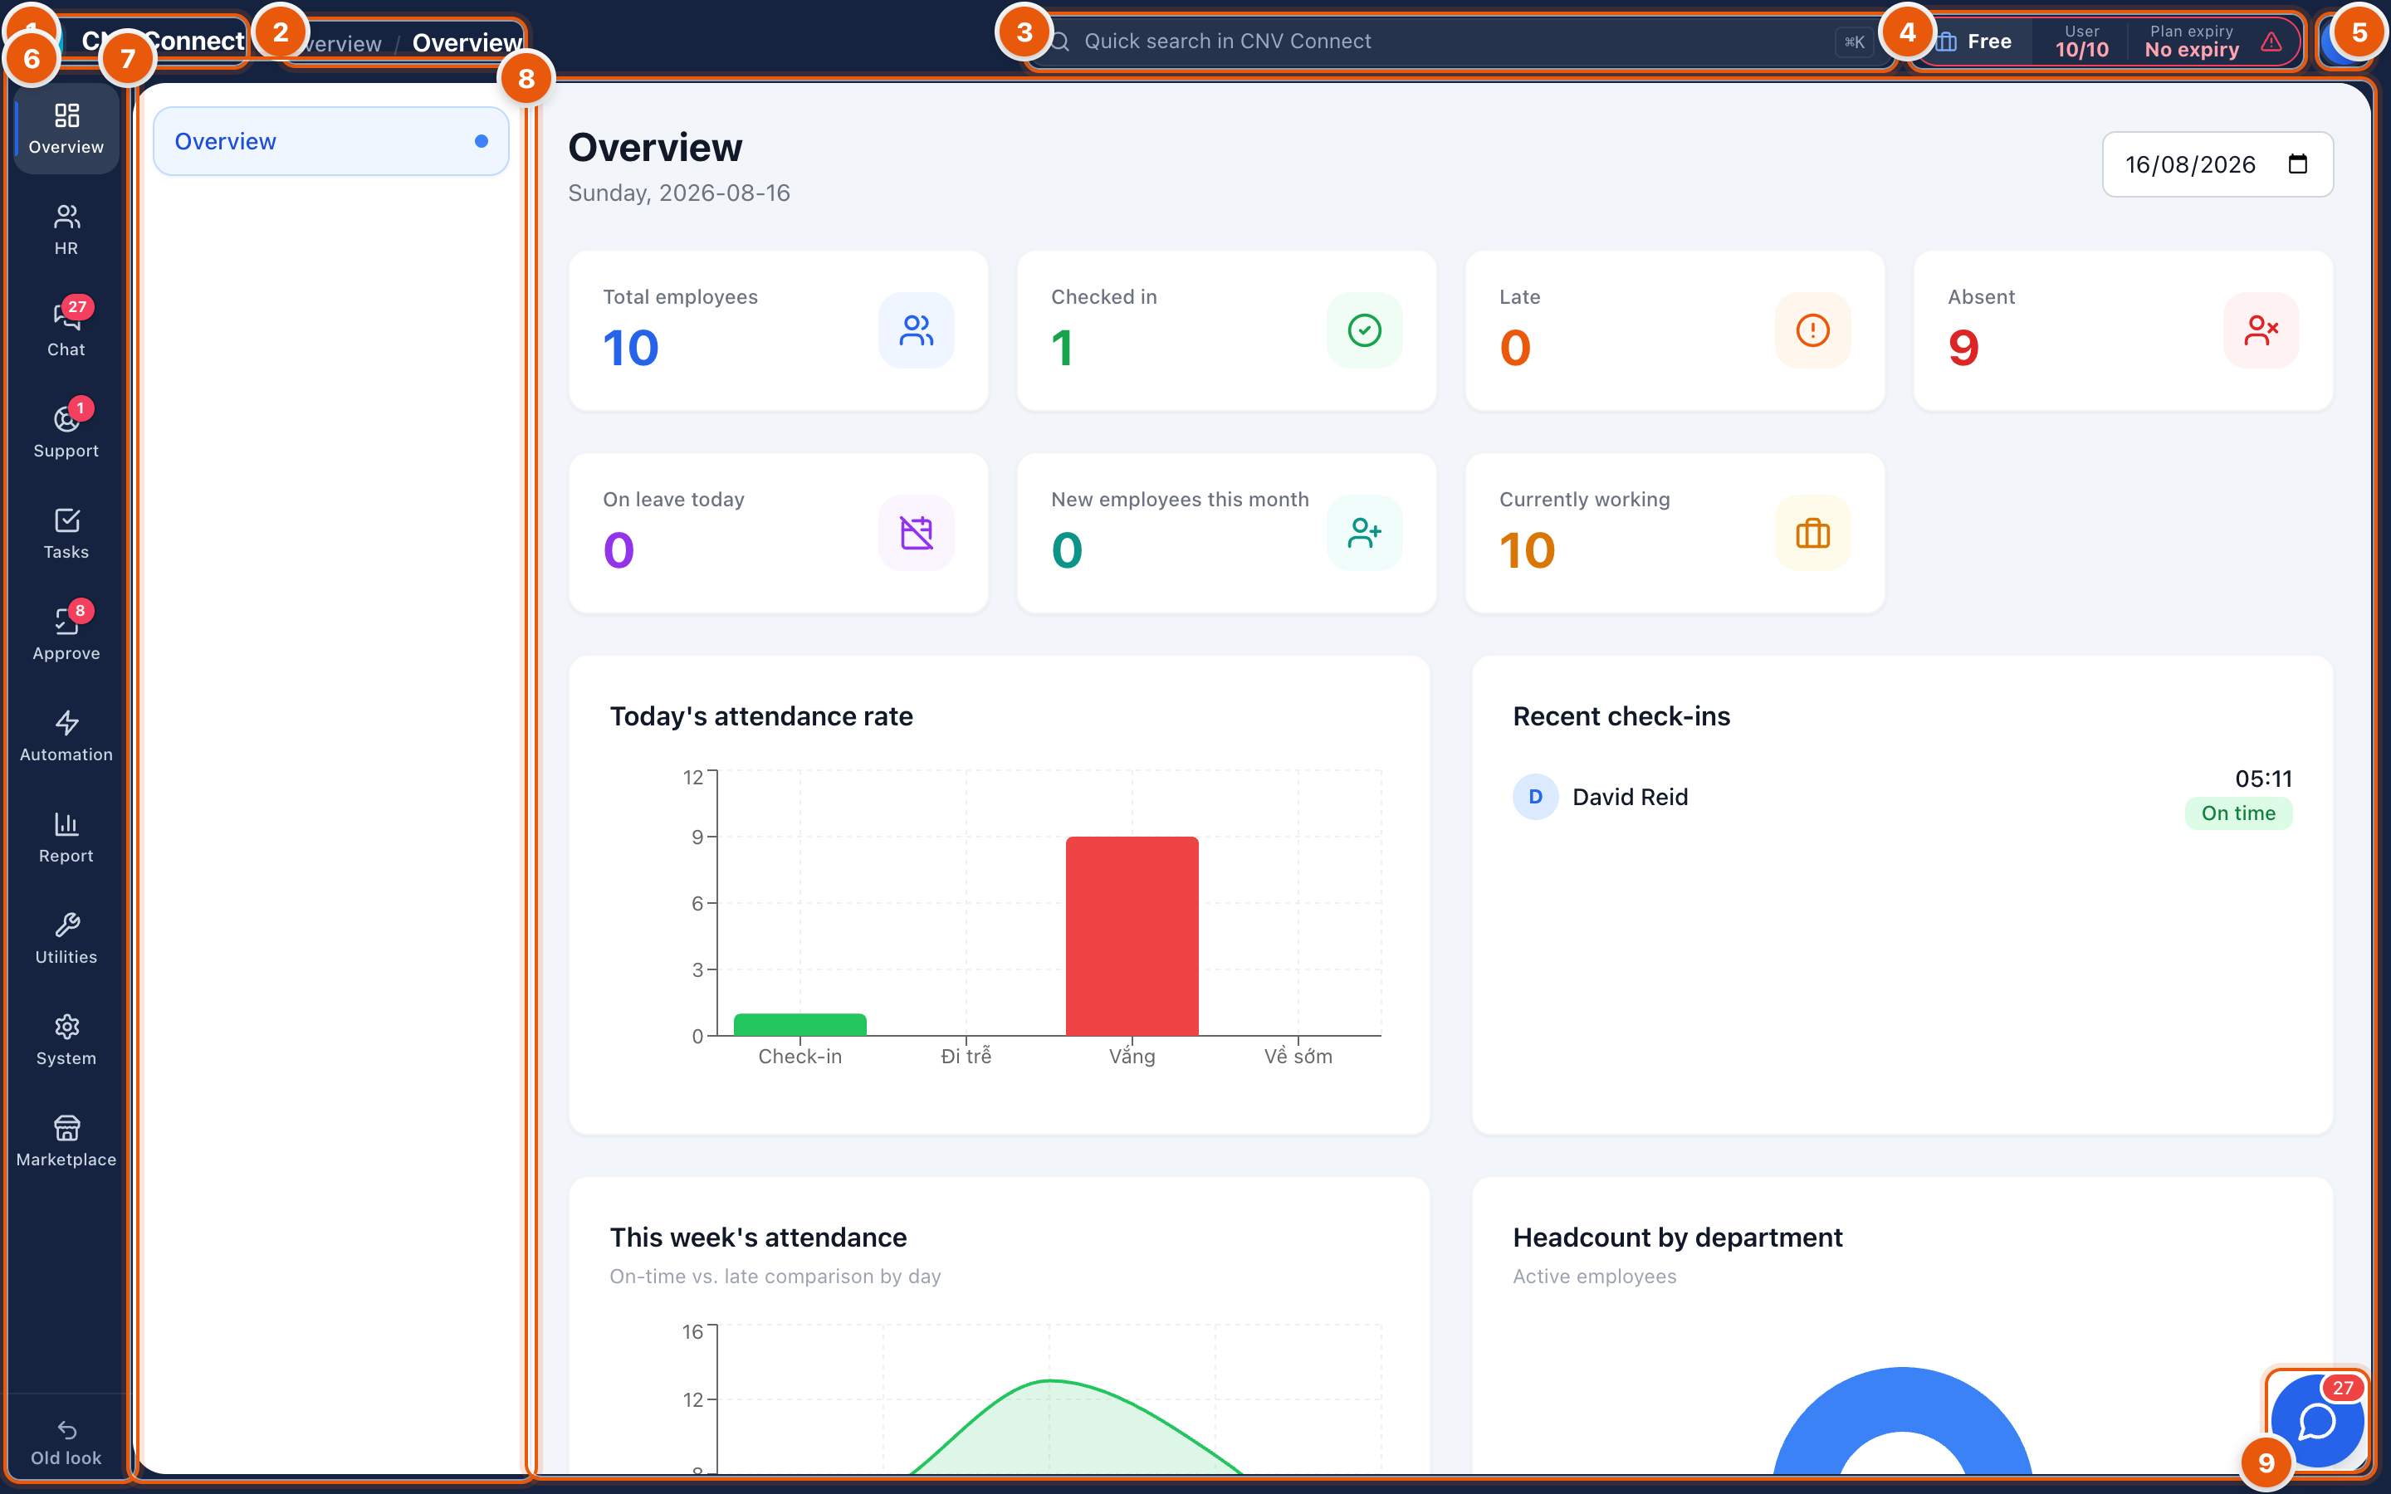The width and height of the screenshot is (2391, 1494).
Task: Click the User 10/10 indicator
Action: click(2081, 41)
